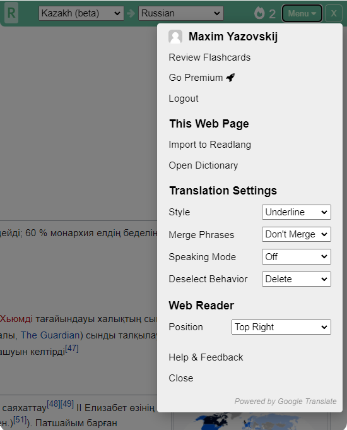Open Help & Feedback

tap(206, 357)
